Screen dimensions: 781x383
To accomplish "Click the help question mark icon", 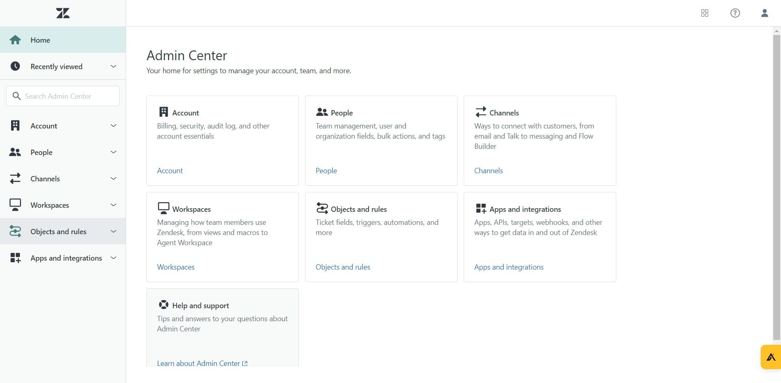I will pos(735,13).
